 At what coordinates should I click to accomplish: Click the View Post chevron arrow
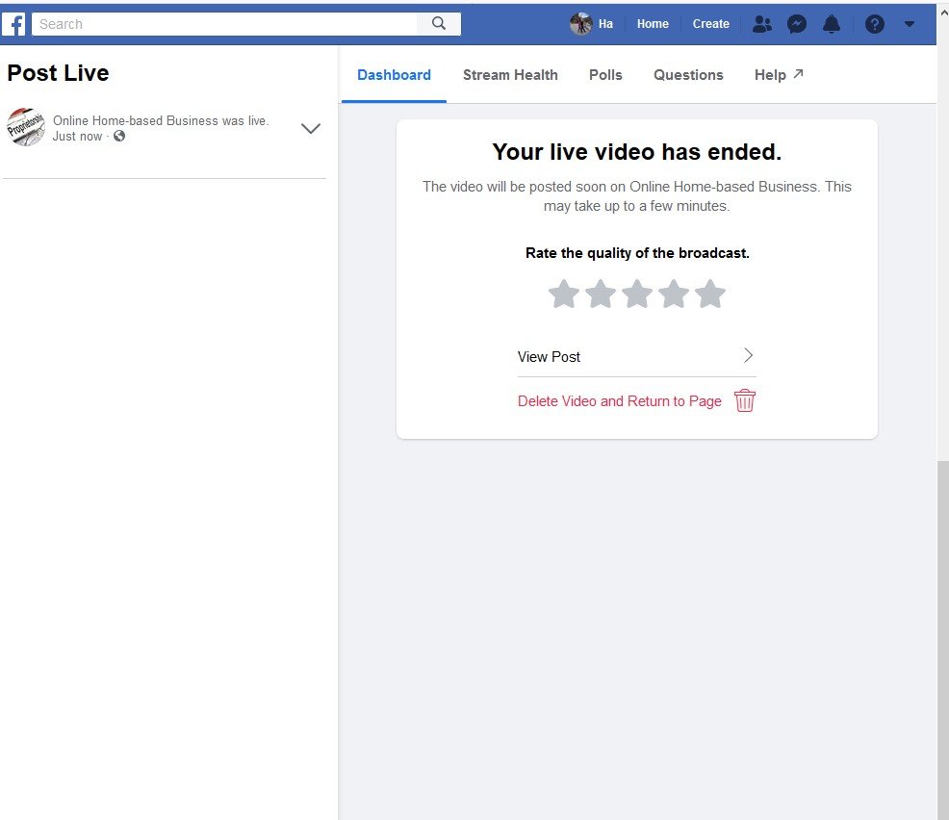(748, 355)
